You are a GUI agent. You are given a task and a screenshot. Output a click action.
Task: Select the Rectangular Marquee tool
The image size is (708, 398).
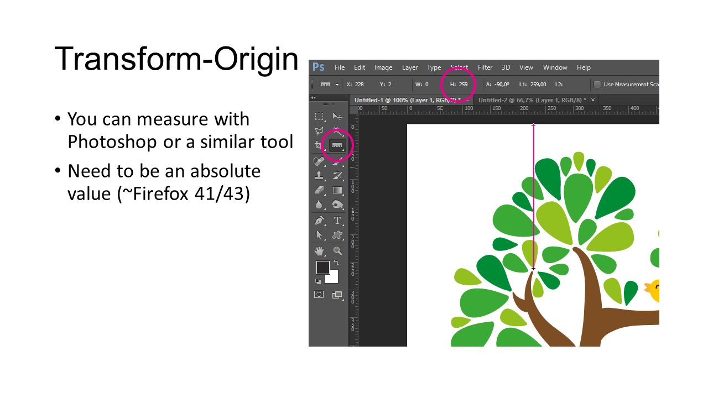[x=319, y=117]
